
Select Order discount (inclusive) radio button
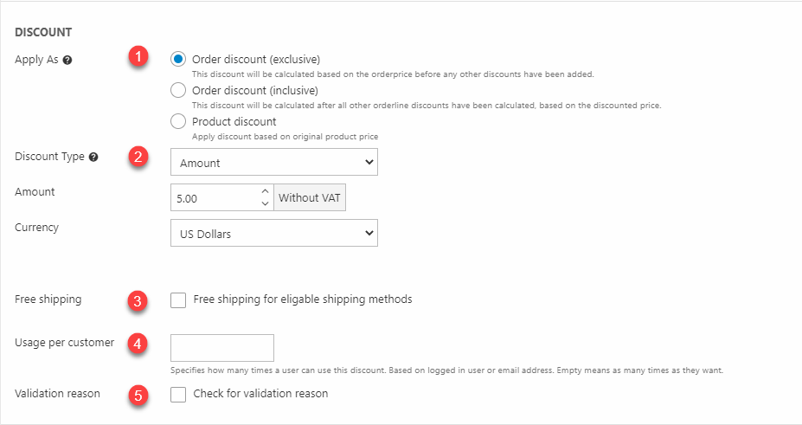[178, 90]
